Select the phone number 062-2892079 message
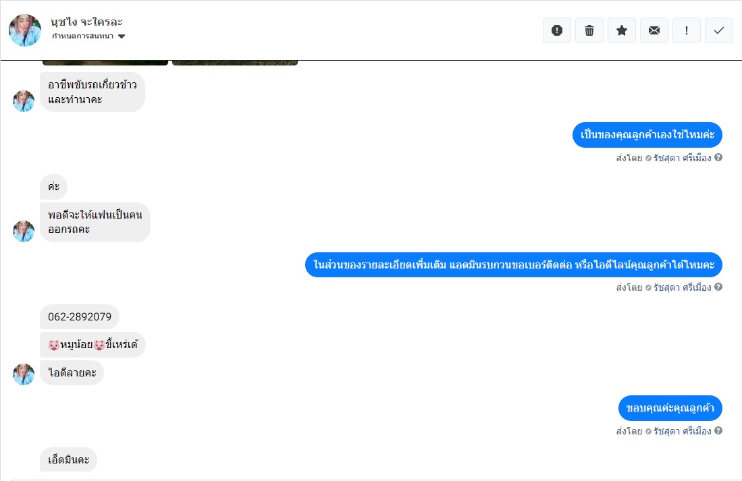This screenshot has width=742, height=481. pyautogui.click(x=80, y=317)
